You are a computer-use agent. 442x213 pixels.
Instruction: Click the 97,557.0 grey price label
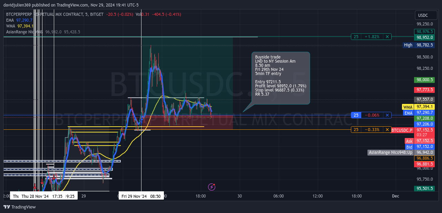(x=424, y=99)
